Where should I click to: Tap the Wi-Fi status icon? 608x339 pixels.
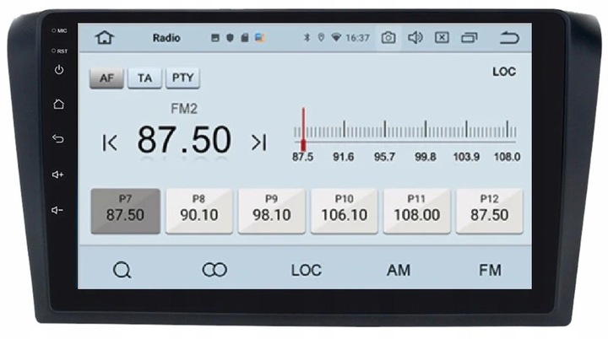(336, 38)
